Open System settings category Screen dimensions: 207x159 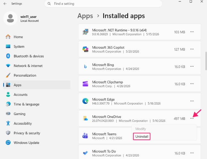coord(37,46)
